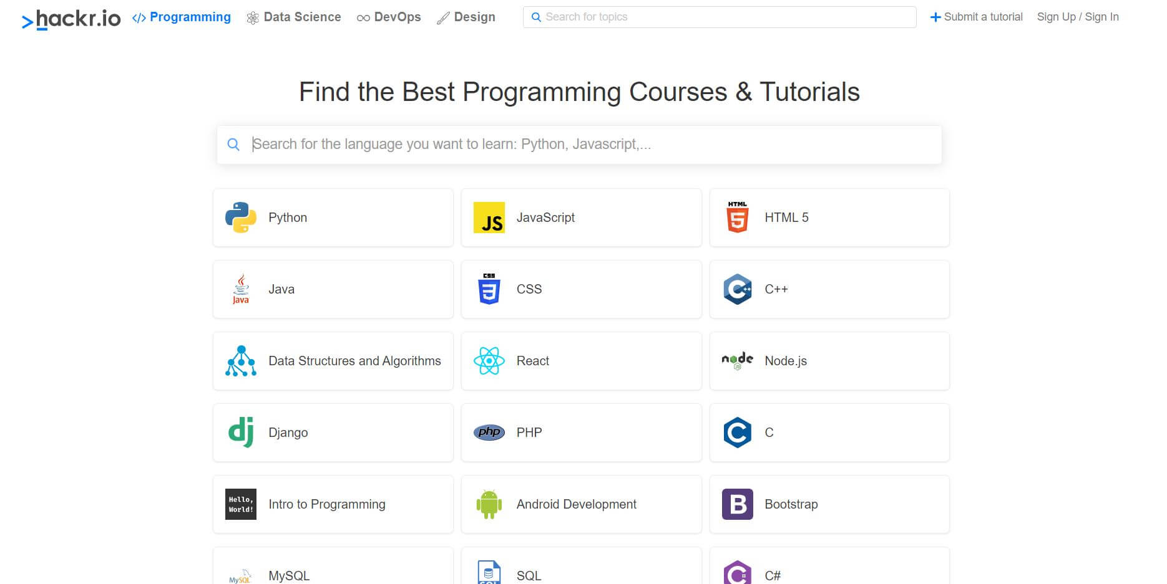Screen dimensions: 1167x584
Task: Open the Design menu
Action: coord(466,17)
